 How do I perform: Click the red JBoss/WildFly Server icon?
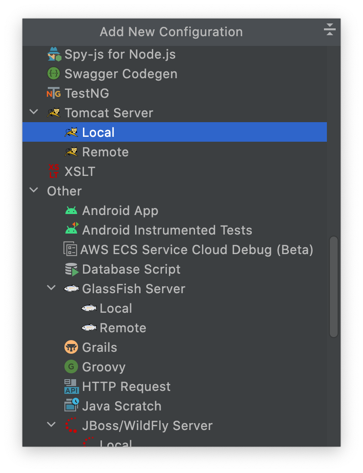pos(71,425)
